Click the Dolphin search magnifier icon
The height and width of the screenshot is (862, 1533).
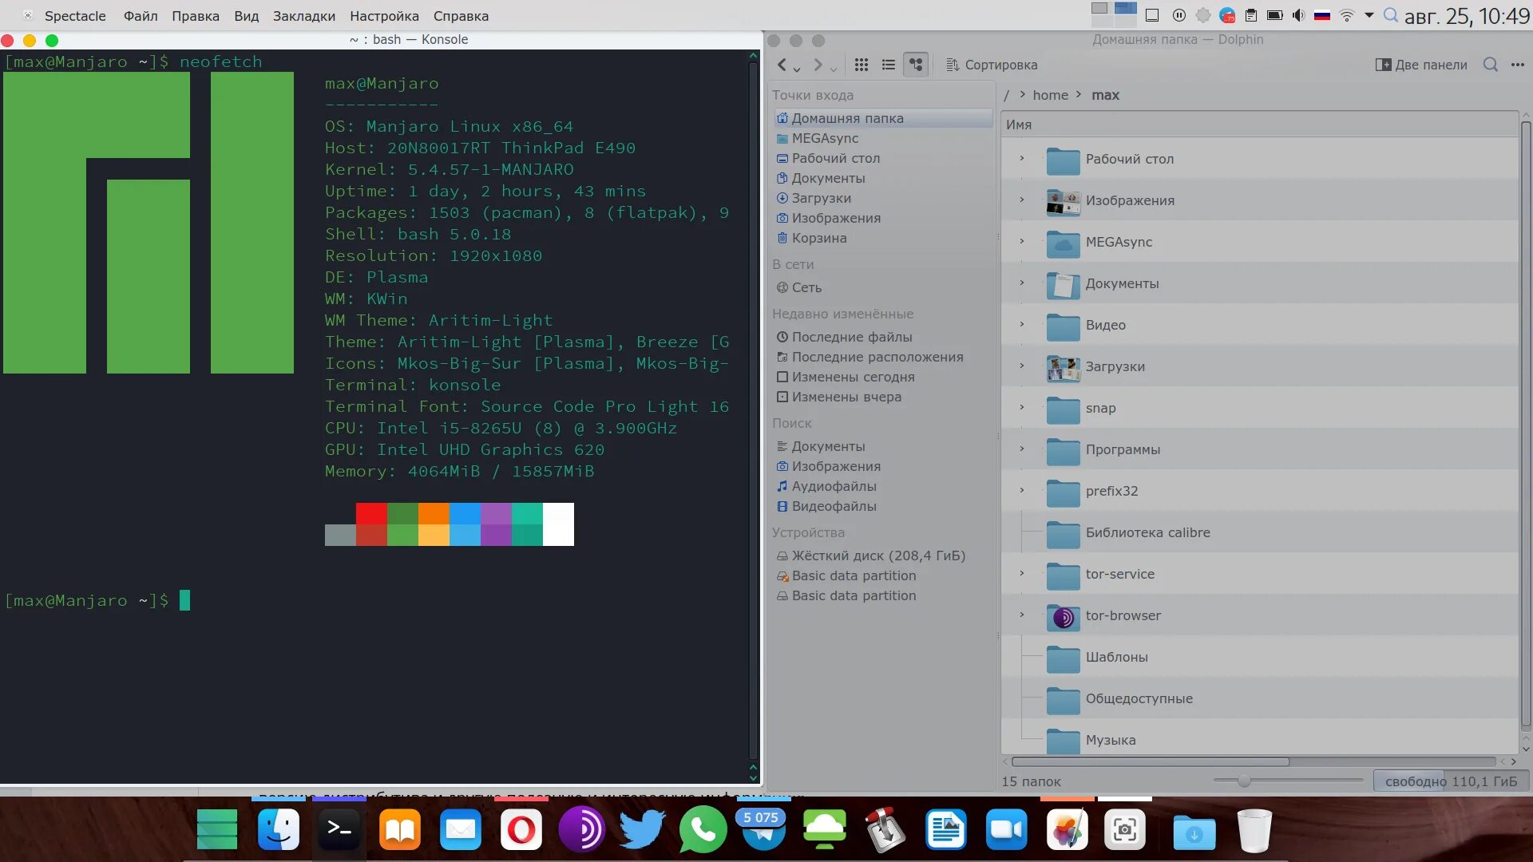click(1490, 65)
